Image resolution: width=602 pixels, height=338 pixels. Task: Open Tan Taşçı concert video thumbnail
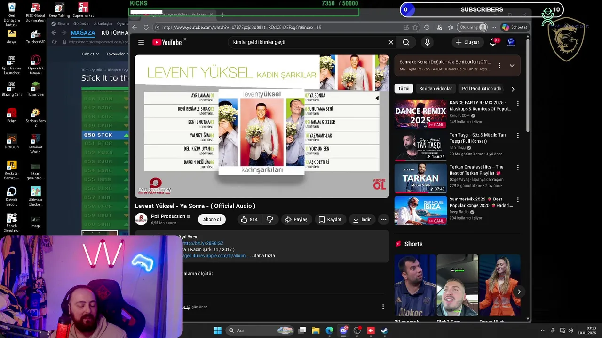(x=420, y=146)
